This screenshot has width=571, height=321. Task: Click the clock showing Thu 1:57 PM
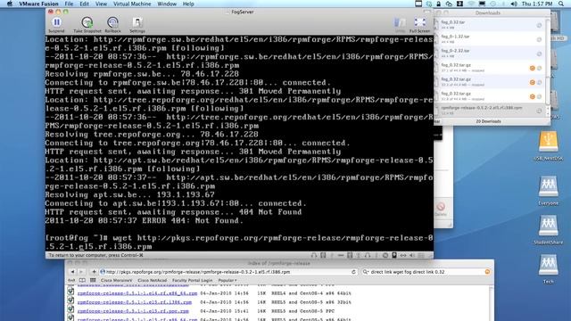coord(537,4)
